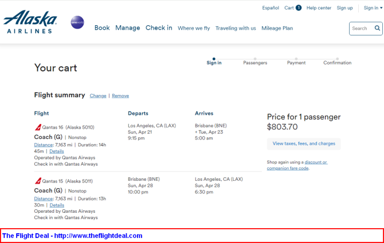This screenshot has width=384, height=243.
Task: Click Price for 1 passenger text
Action: tap(304, 117)
